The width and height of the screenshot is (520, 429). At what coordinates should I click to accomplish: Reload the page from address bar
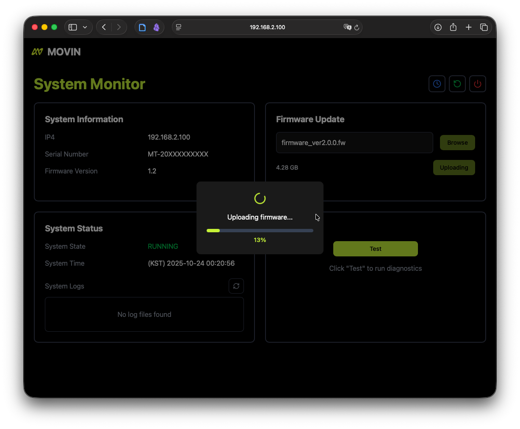point(357,27)
